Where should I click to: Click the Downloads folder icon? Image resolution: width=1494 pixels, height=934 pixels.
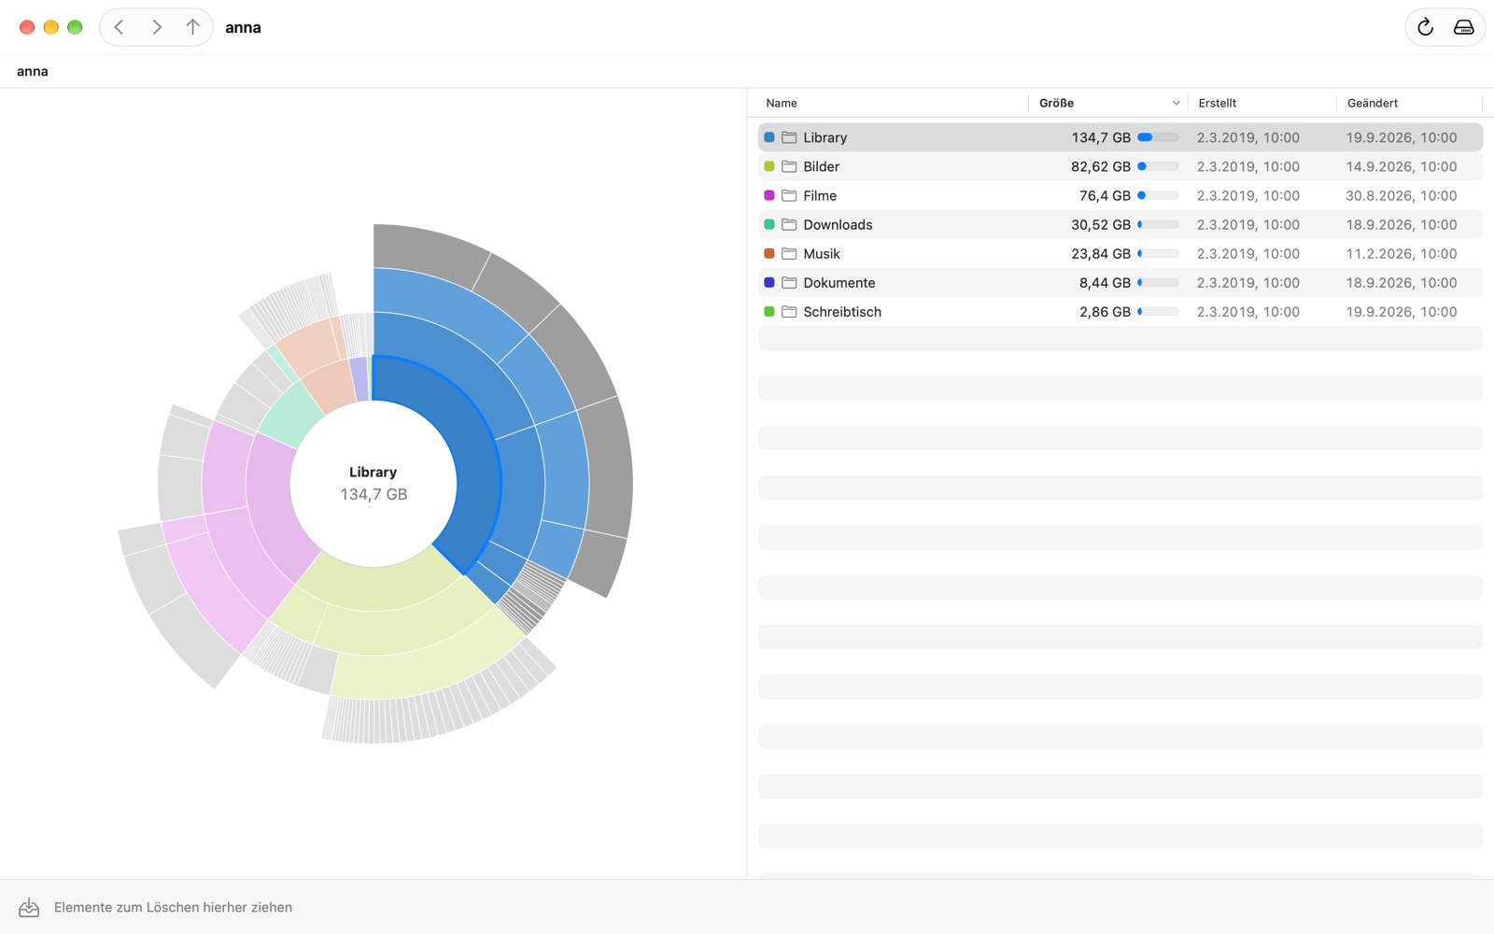pyautogui.click(x=789, y=224)
